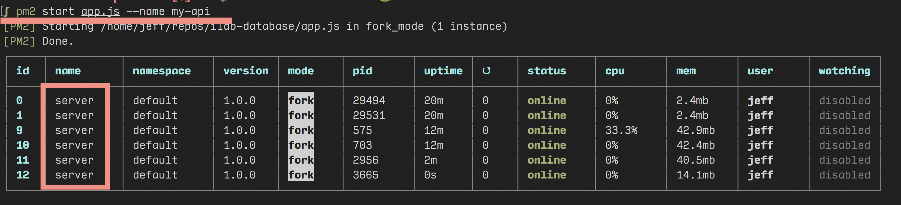Click the 'uptime' column header

(443, 71)
